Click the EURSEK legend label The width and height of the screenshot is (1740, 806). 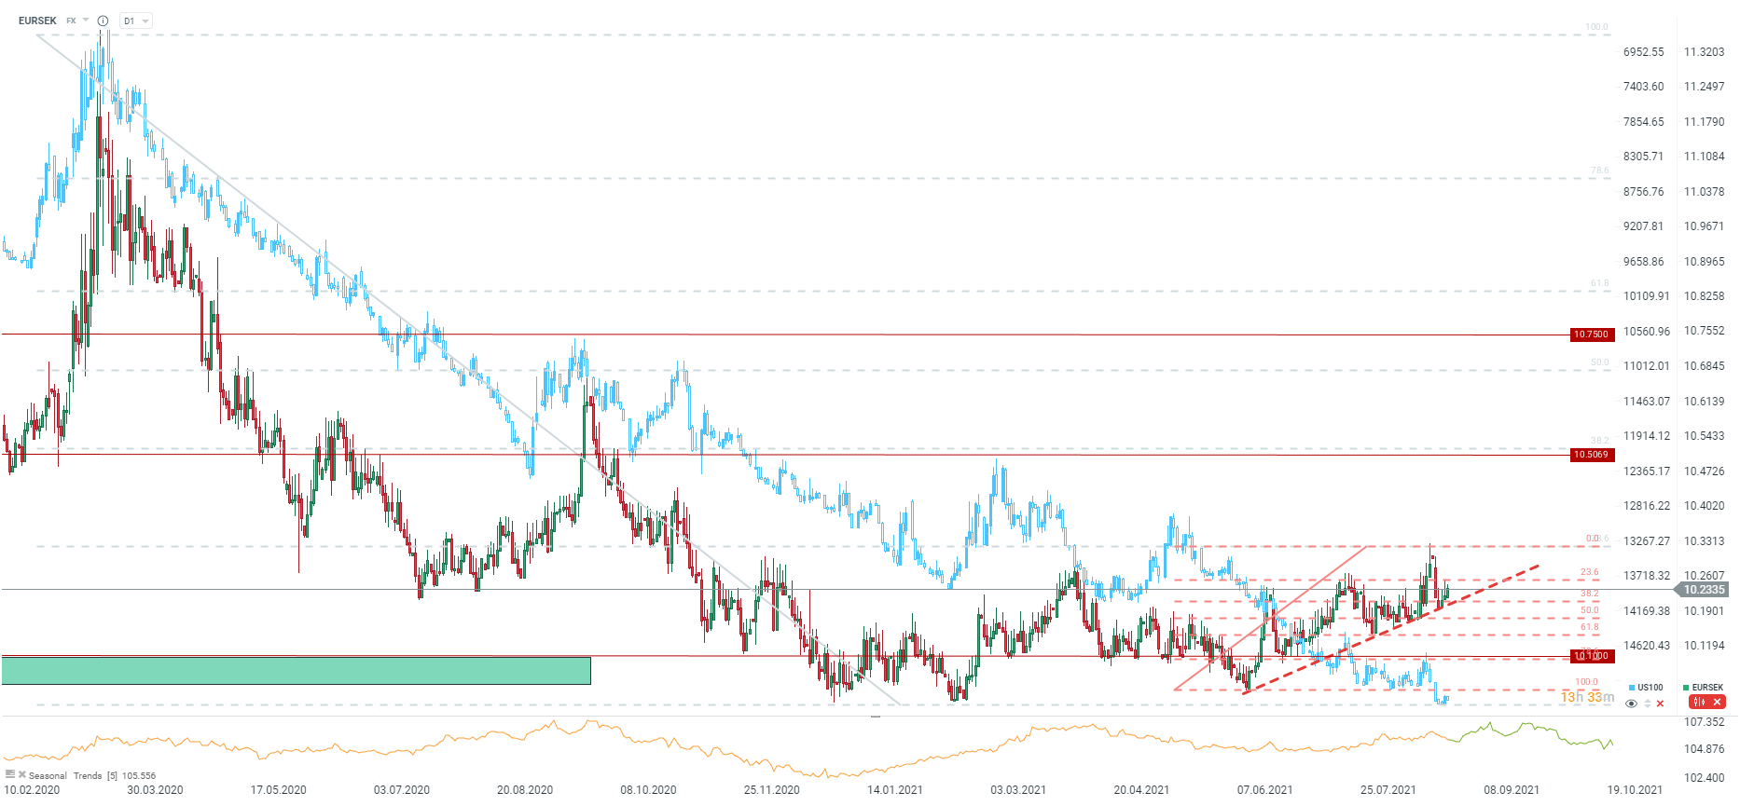tap(1708, 688)
